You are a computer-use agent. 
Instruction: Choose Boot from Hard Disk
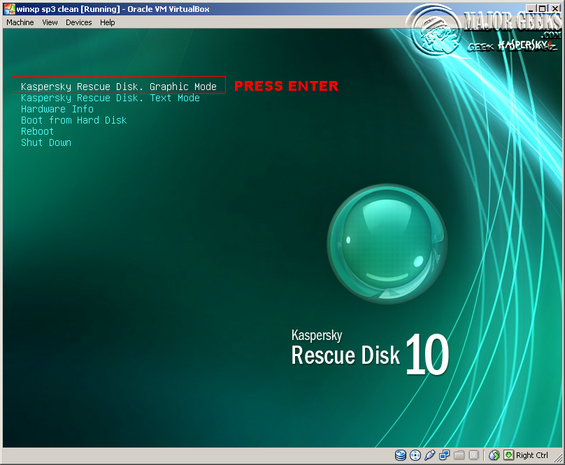73,120
